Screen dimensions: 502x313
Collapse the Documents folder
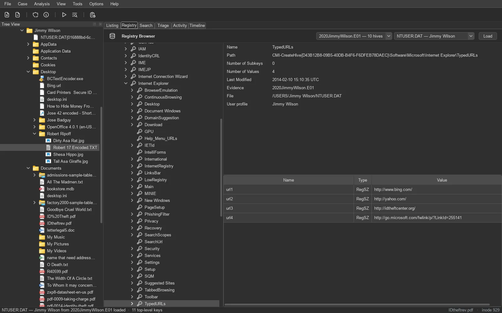tap(28, 168)
